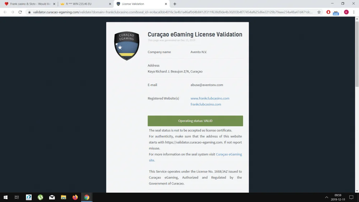Close the Frank casino & Slotv tab

(54, 4)
